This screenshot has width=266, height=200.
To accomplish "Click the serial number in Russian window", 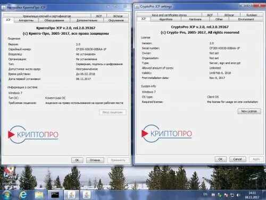I will (x=91, y=49).
